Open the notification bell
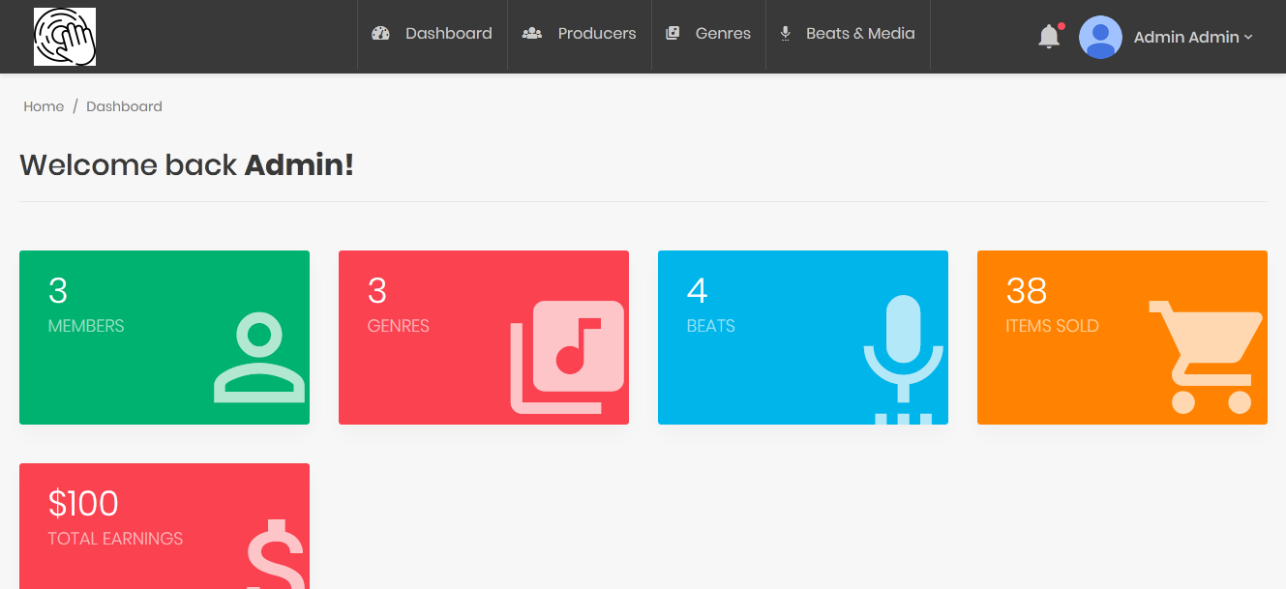 pyautogui.click(x=1049, y=37)
